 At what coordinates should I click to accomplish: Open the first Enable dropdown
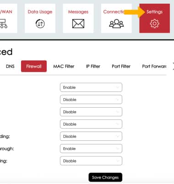[91, 87]
